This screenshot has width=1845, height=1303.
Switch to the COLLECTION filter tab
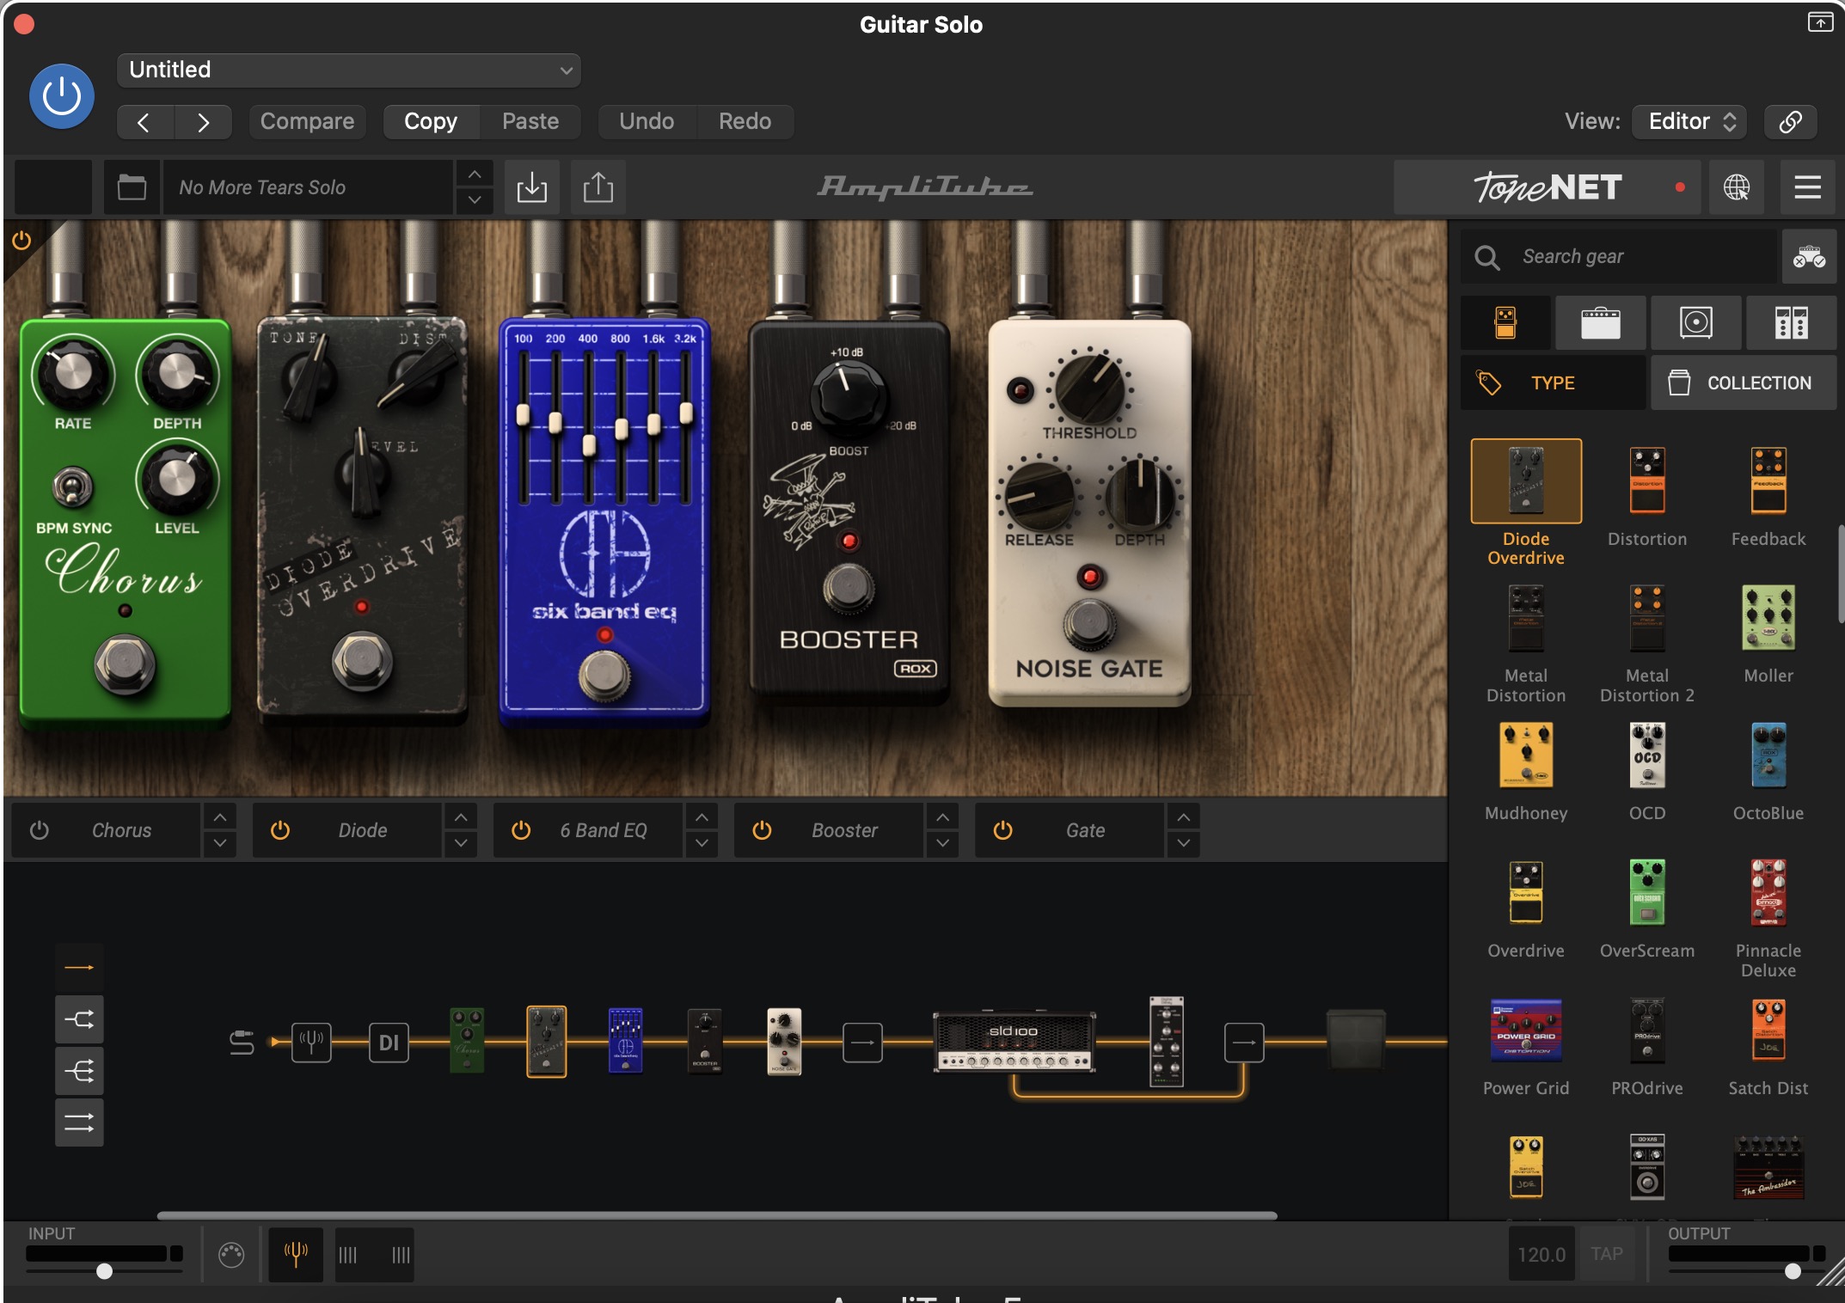(x=1744, y=382)
